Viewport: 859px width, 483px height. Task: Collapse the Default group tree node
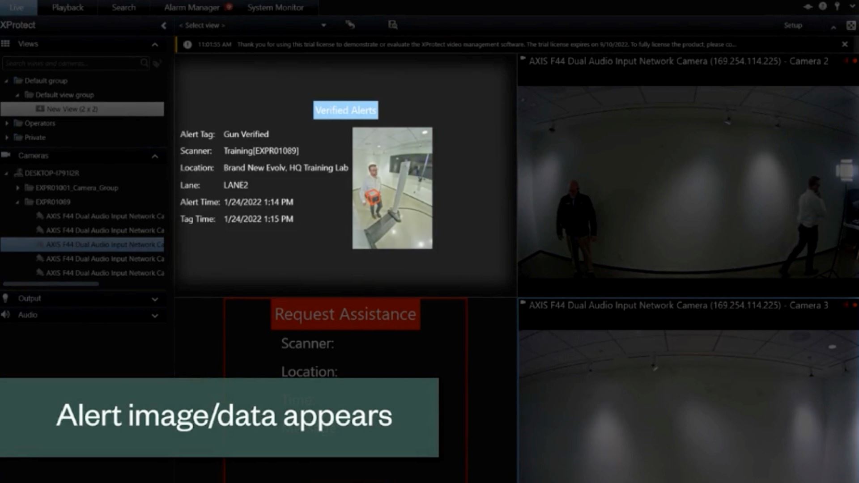pyautogui.click(x=6, y=81)
